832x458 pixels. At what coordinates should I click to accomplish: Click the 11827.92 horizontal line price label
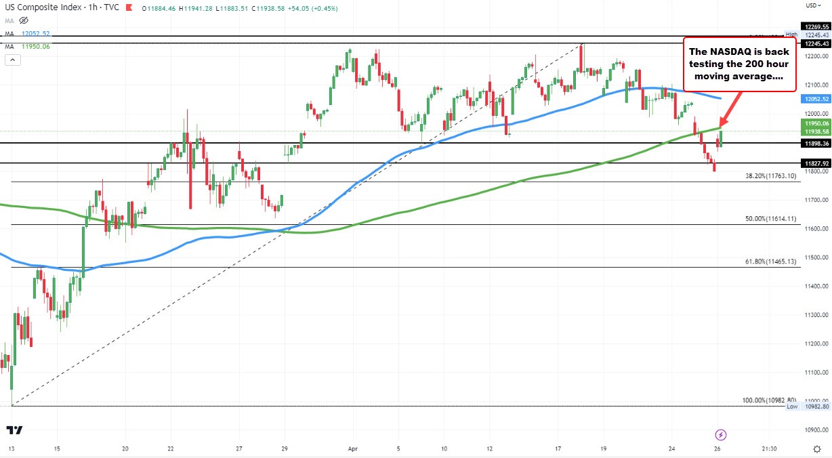[x=815, y=163]
